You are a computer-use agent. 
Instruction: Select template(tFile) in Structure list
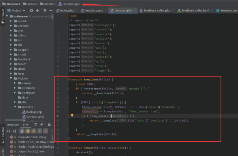[32, 137]
